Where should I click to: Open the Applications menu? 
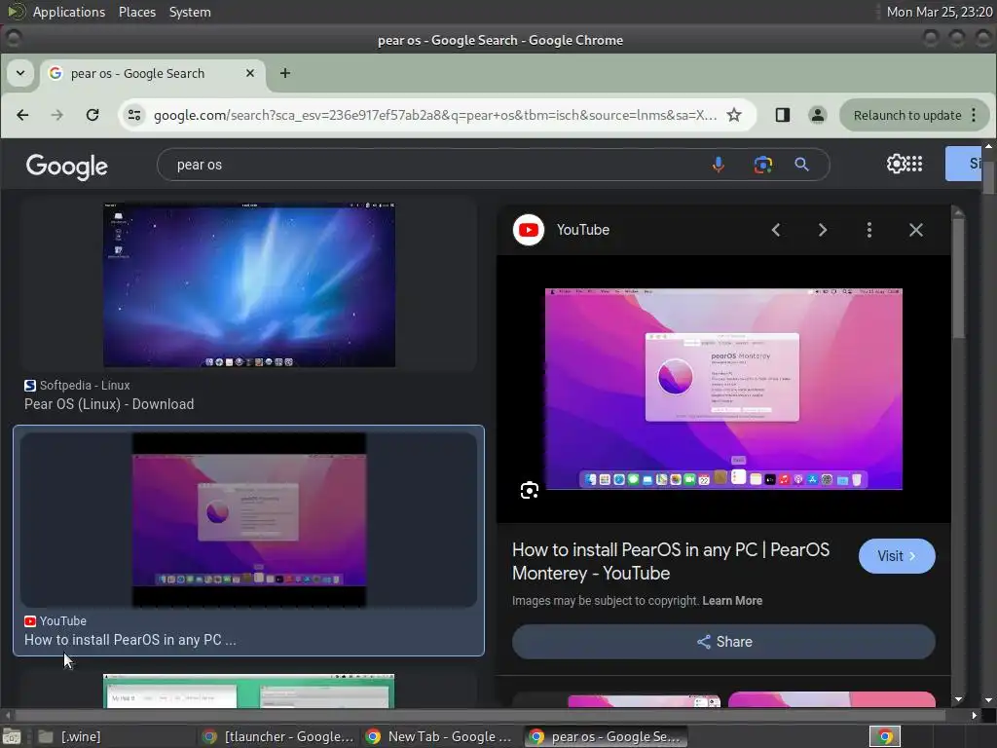coord(69,12)
